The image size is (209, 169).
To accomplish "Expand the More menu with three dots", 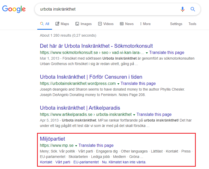I will pos(145,24).
